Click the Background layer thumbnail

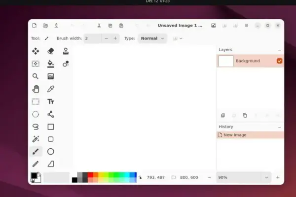(226, 61)
